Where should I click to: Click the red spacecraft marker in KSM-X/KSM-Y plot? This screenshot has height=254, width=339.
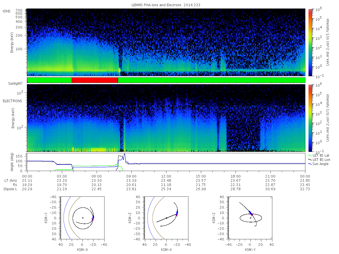[x=92, y=219]
